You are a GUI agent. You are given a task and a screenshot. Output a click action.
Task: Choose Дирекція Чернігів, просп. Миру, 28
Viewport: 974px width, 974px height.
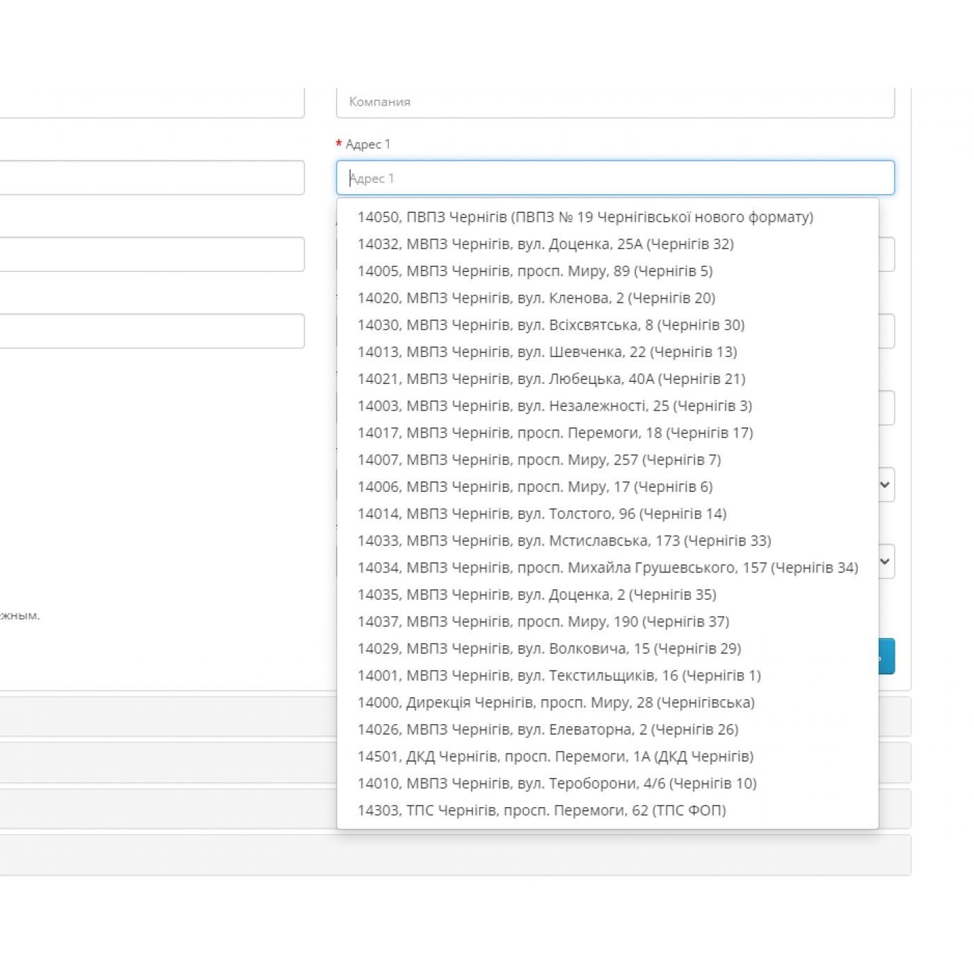[556, 703]
